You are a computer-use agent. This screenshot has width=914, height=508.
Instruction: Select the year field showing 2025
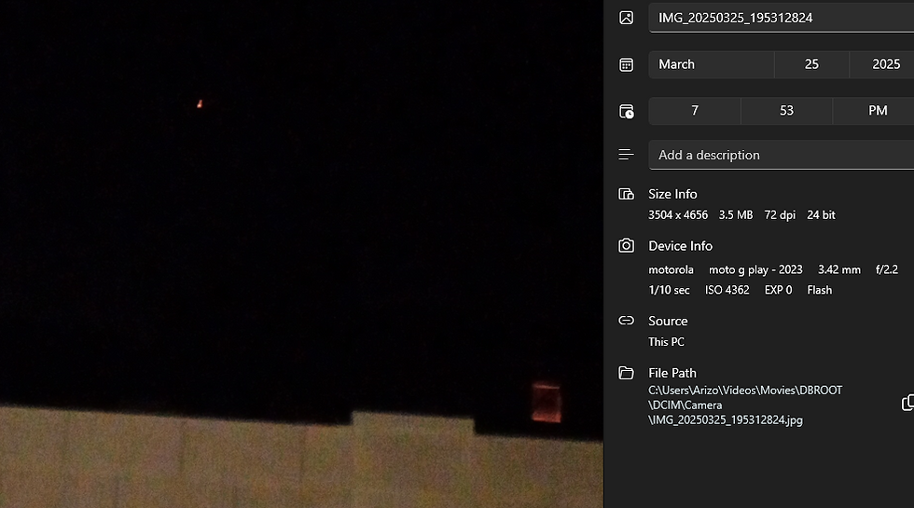pyautogui.click(x=882, y=64)
